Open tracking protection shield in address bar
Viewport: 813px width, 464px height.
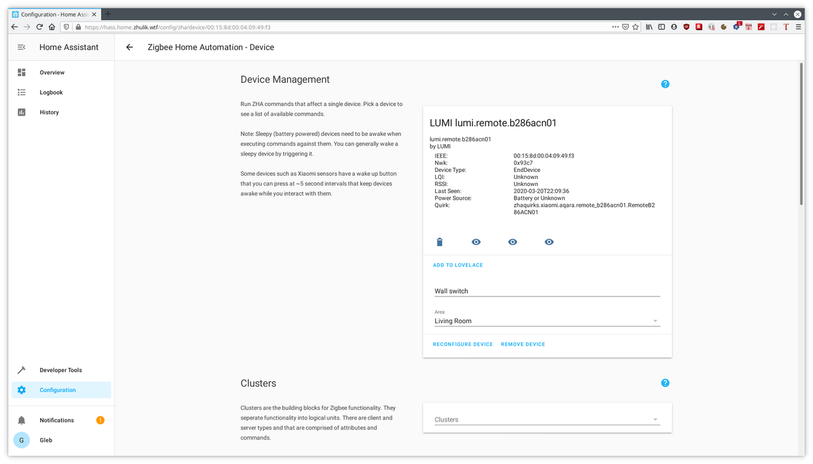[67, 27]
